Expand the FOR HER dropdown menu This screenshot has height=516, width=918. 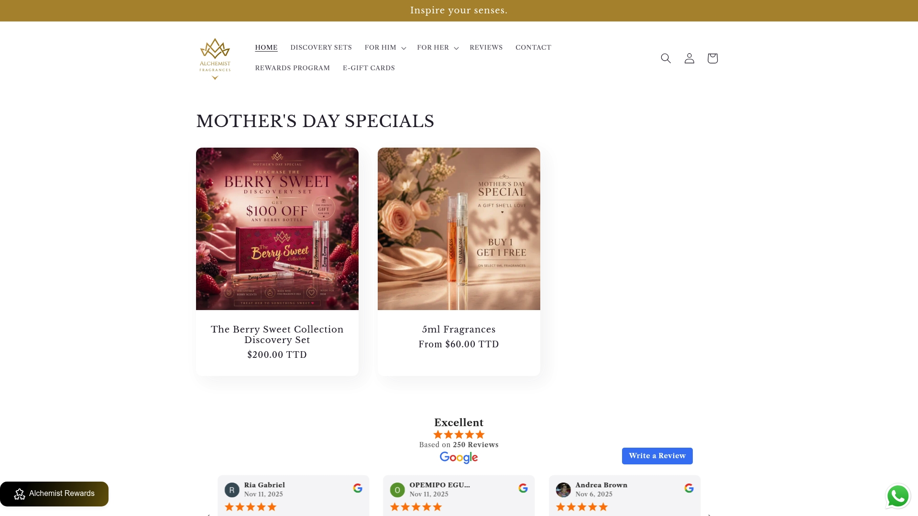tap(438, 48)
